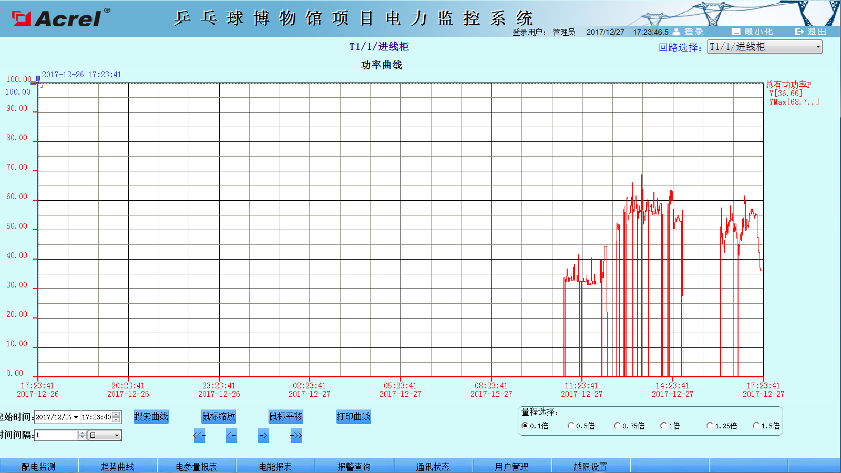Click the header clock 17:23:46.5
This screenshot has width=841, height=473.
(x=651, y=32)
